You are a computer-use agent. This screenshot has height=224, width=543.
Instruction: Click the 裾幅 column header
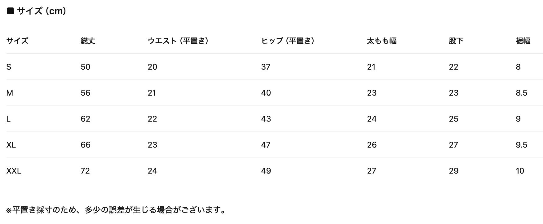(523, 41)
